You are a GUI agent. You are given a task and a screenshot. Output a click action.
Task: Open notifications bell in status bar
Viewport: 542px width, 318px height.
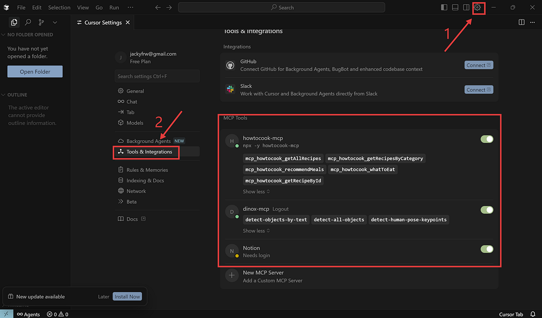533,314
